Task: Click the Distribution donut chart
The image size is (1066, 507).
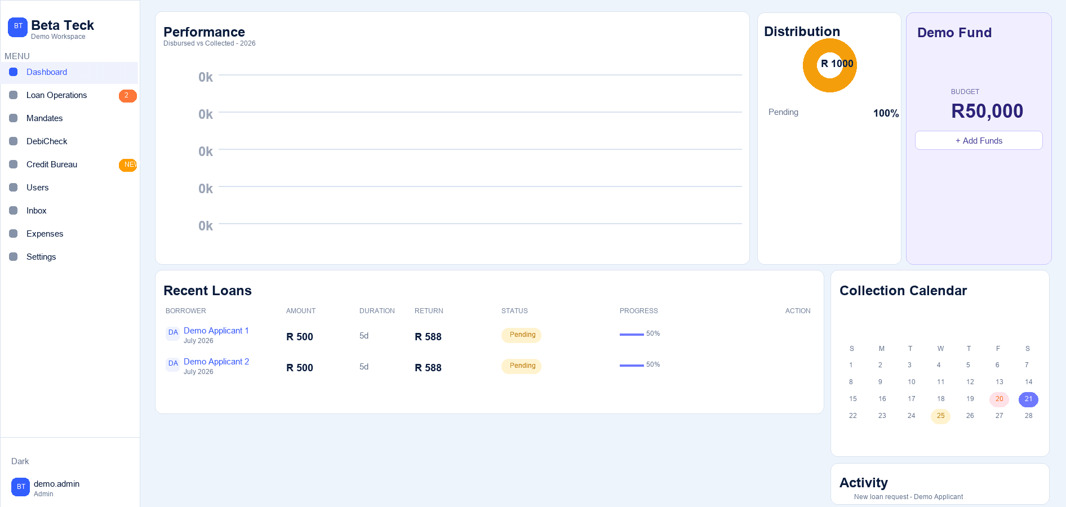Action: point(829,65)
